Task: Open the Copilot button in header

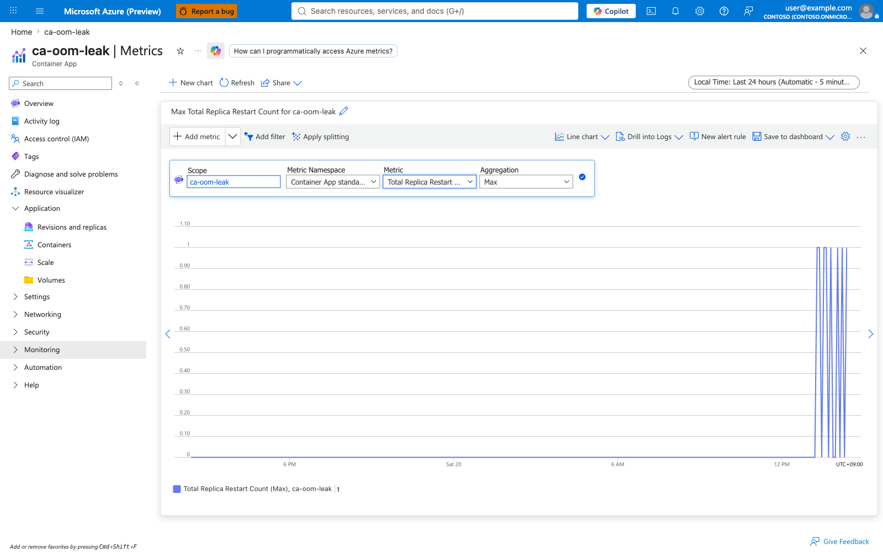Action: (611, 11)
